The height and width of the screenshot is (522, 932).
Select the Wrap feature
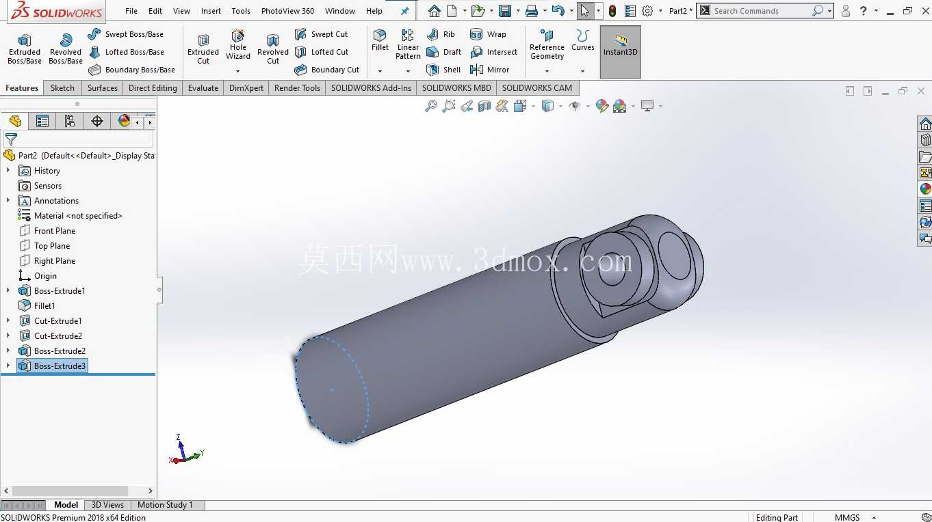(x=488, y=34)
